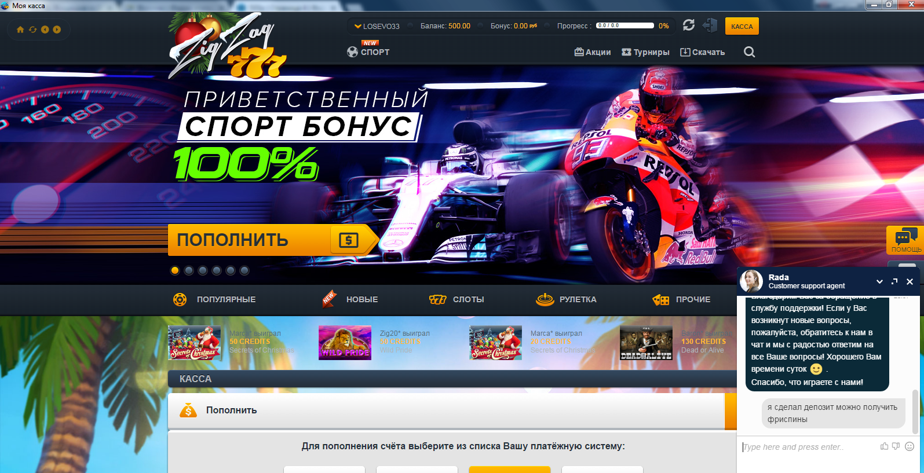The width and height of the screenshot is (924, 473).
Task: Select the sixth banner slide dot
Action: pyautogui.click(x=244, y=270)
